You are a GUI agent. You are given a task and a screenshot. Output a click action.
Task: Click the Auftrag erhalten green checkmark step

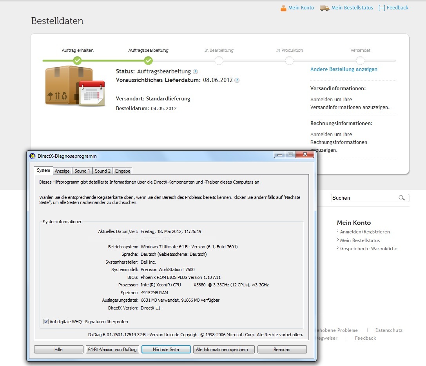pos(78,60)
